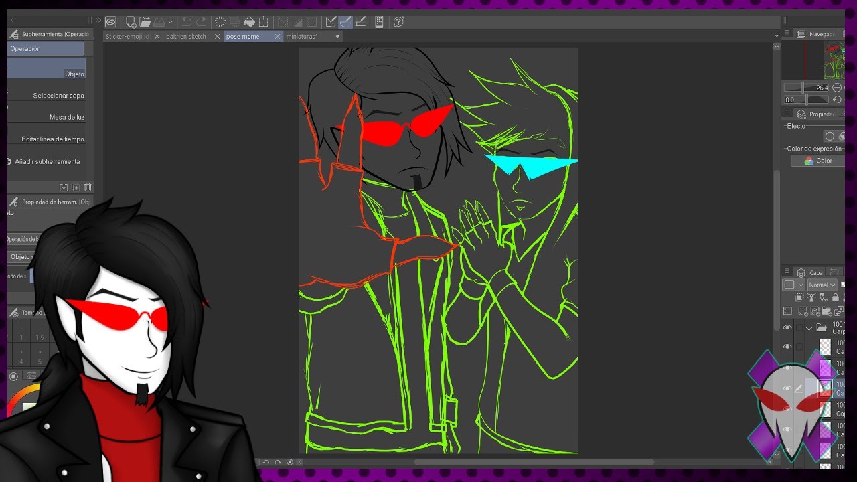Click the duplicate subtool icon
The width and height of the screenshot is (857, 482).
[x=76, y=187]
